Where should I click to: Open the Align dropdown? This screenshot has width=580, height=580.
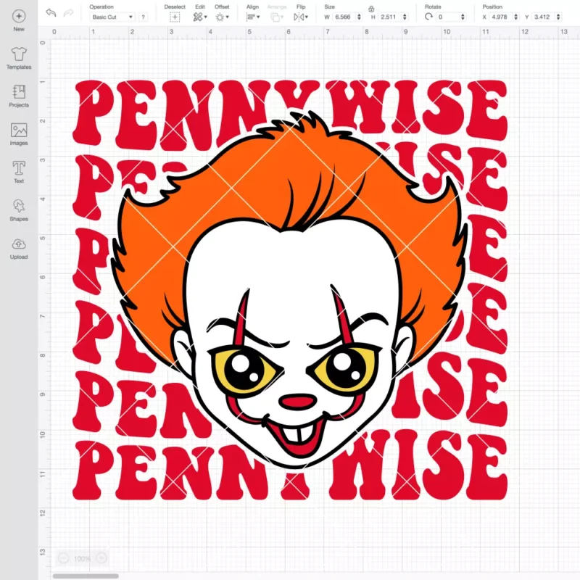tap(252, 17)
